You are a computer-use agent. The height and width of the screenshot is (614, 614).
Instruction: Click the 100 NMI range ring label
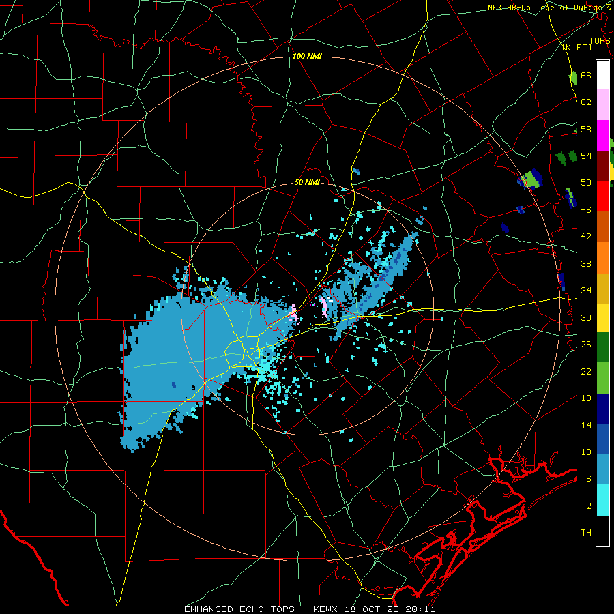point(307,57)
